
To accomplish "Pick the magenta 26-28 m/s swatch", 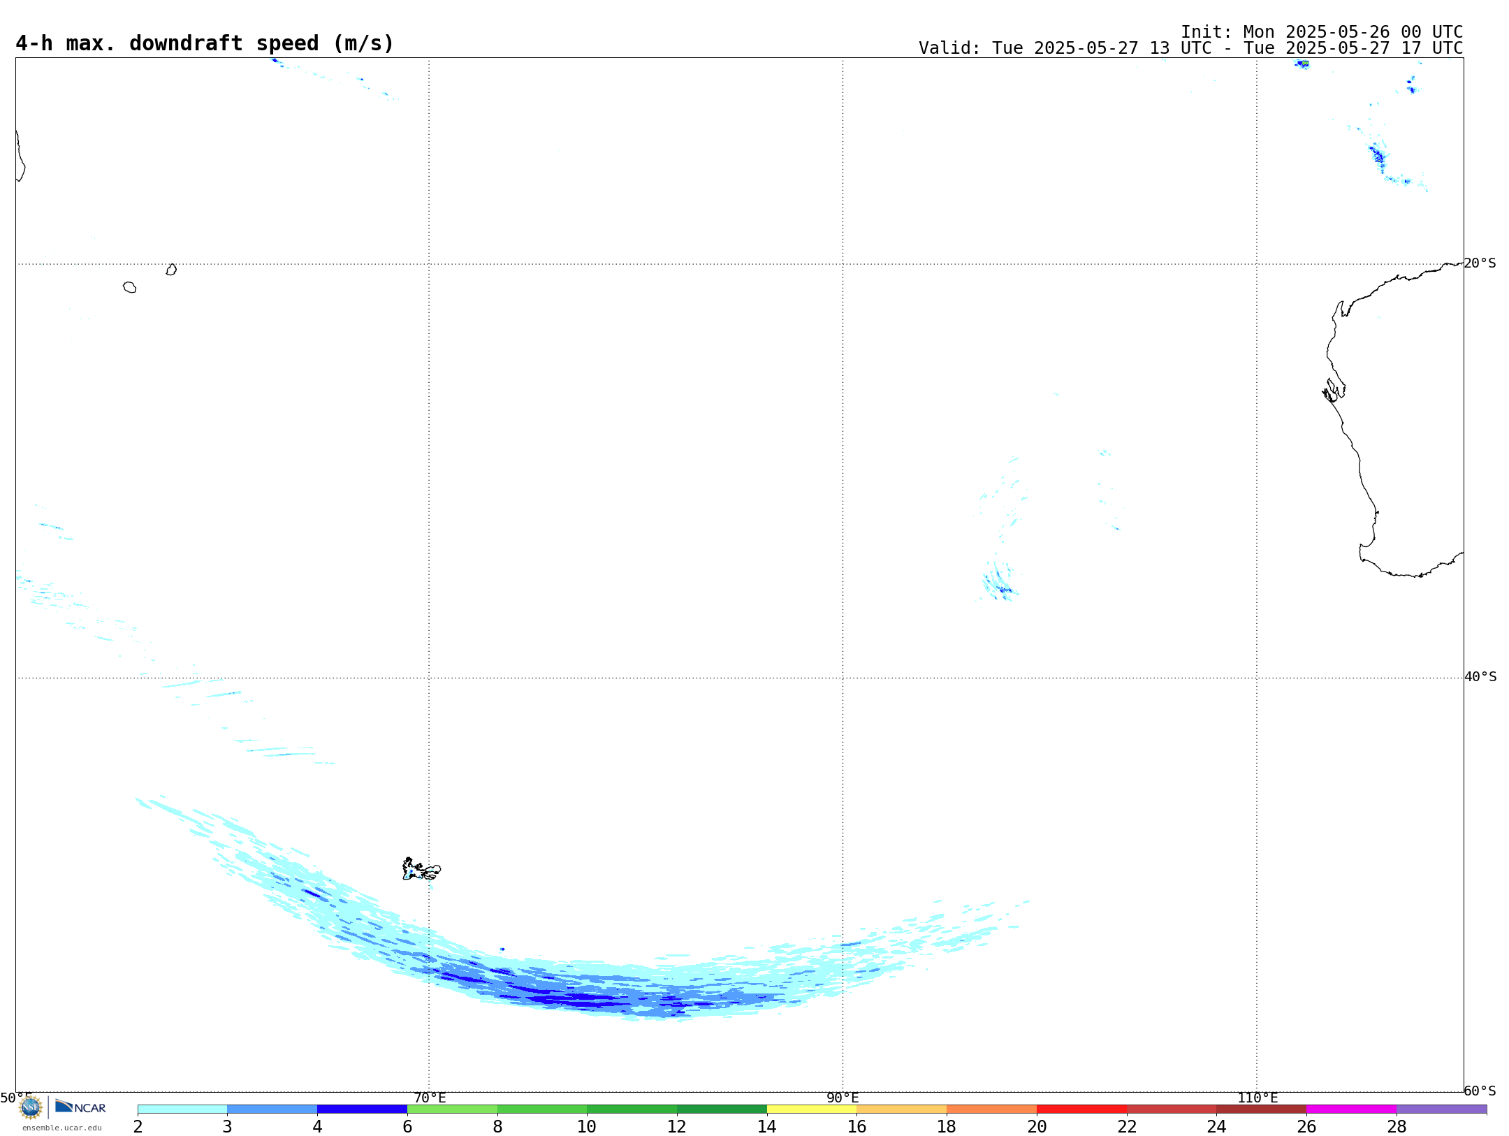I will point(1352,1109).
